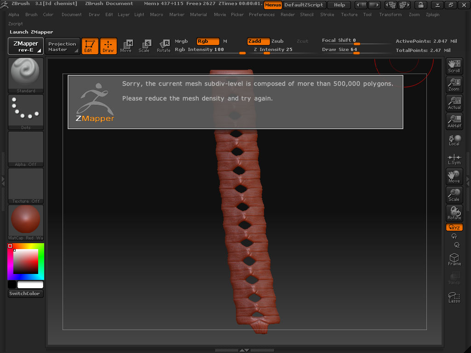Toggle Zadd sculpt mode
471x353 pixels.
coord(258,41)
